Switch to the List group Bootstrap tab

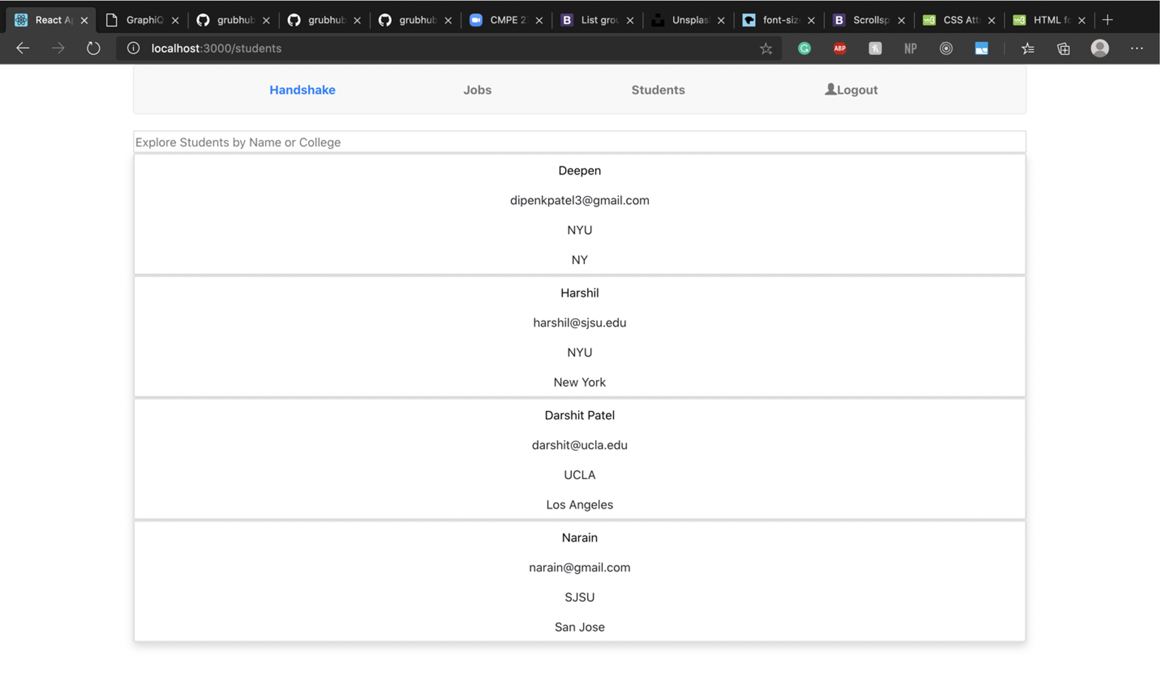(x=598, y=20)
